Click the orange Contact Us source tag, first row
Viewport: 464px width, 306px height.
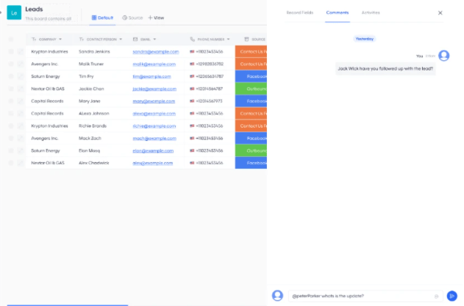[251, 52]
